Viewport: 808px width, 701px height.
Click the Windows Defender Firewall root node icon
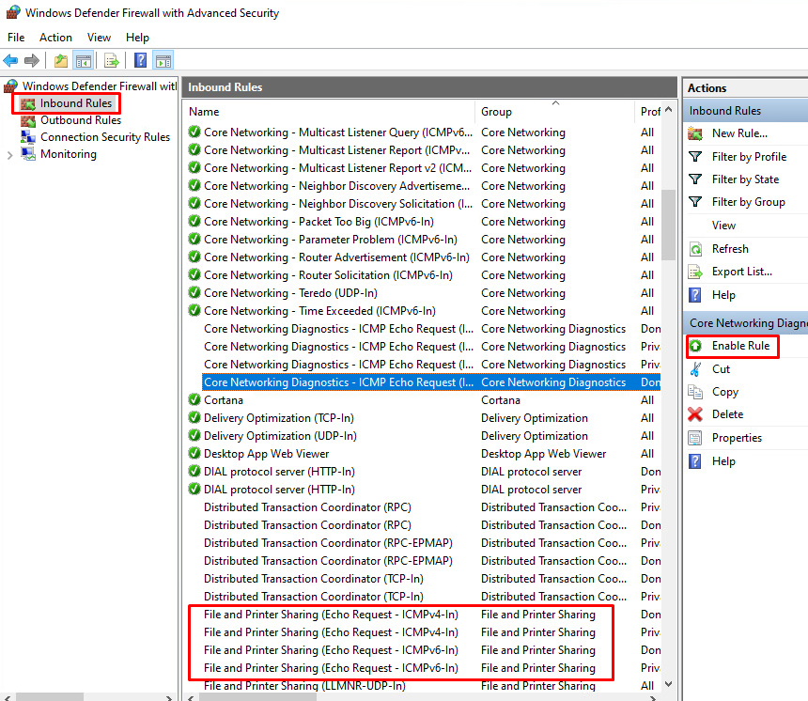point(11,86)
